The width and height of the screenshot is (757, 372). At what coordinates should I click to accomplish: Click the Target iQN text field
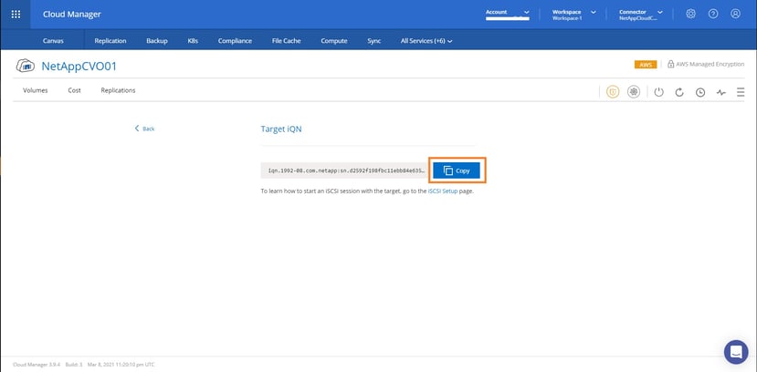(x=344, y=170)
